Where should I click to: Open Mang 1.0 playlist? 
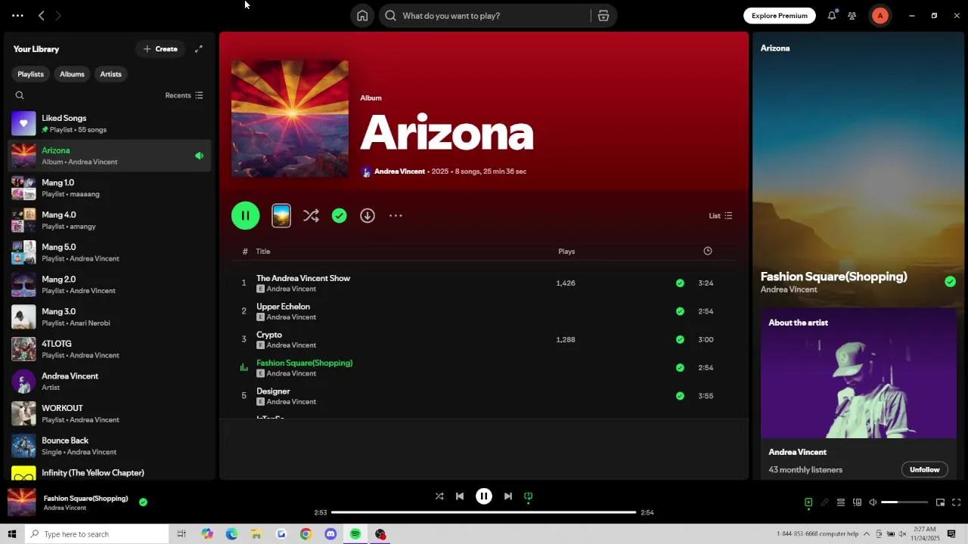pos(110,188)
